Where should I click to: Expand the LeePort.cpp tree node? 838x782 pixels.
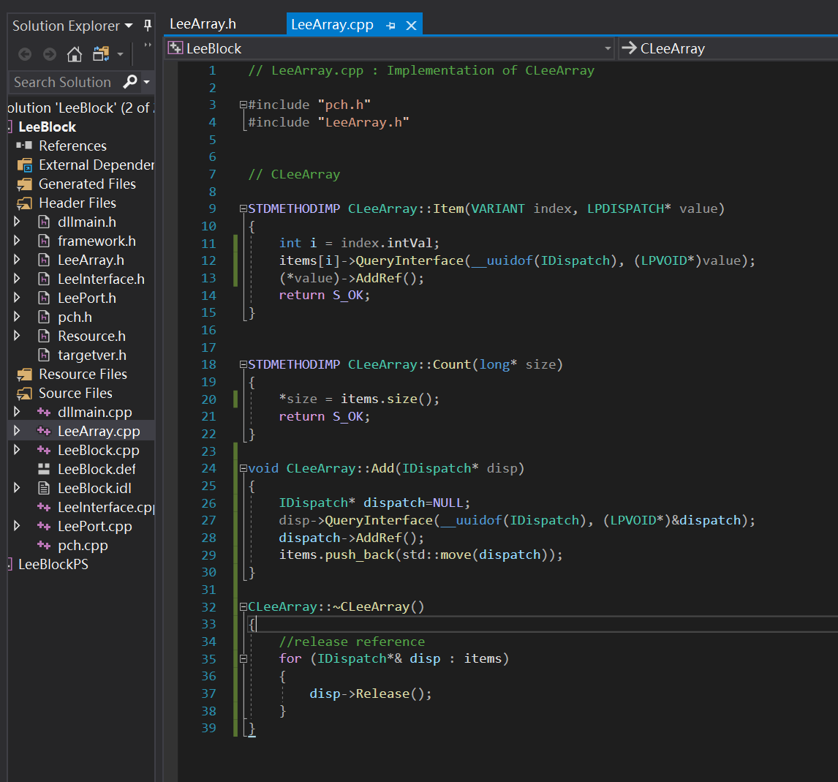pyautogui.click(x=17, y=526)
